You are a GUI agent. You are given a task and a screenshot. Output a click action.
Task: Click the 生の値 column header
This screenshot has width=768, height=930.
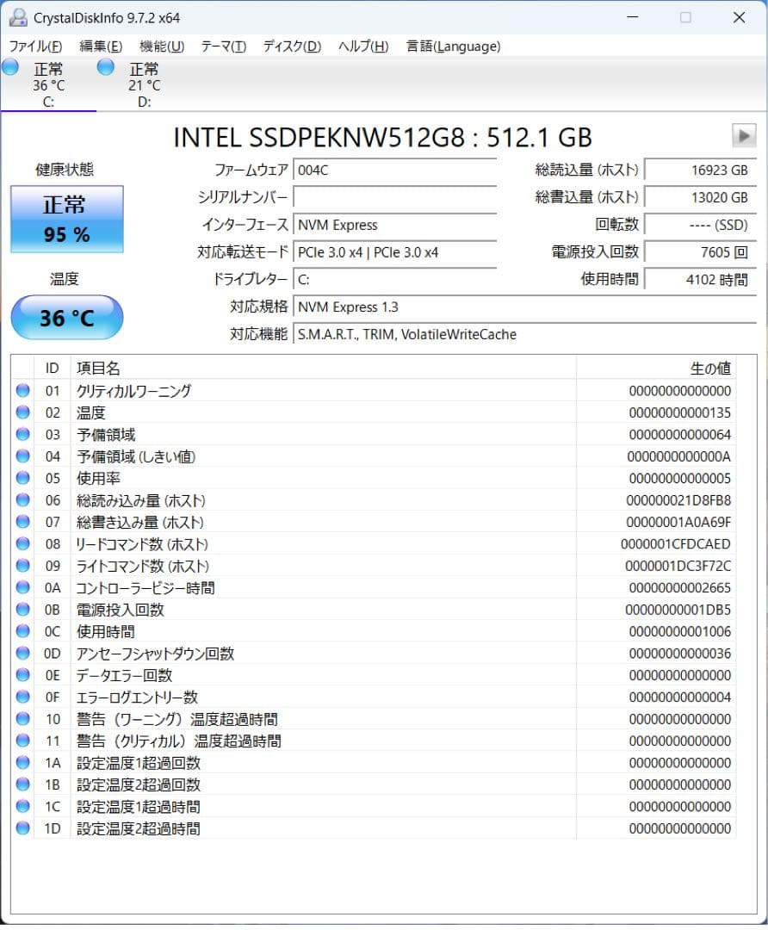pos(656,369)
